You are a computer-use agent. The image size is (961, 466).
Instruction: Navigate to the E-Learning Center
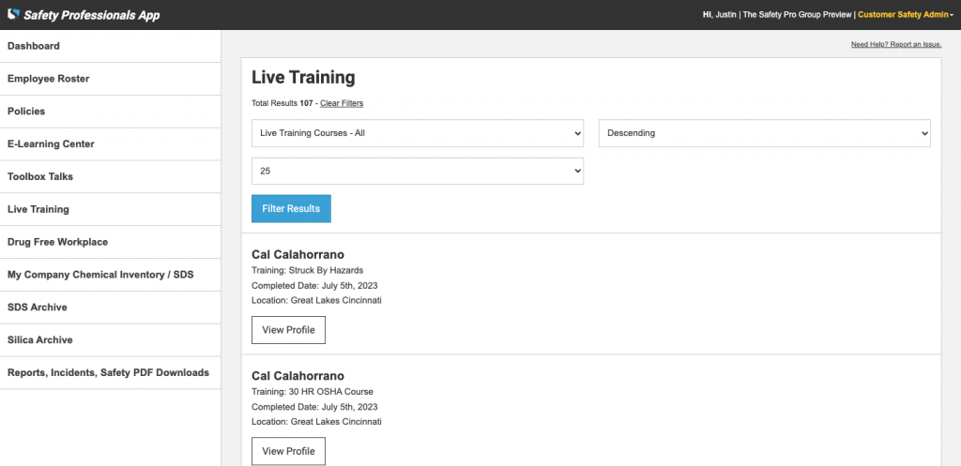51,144
